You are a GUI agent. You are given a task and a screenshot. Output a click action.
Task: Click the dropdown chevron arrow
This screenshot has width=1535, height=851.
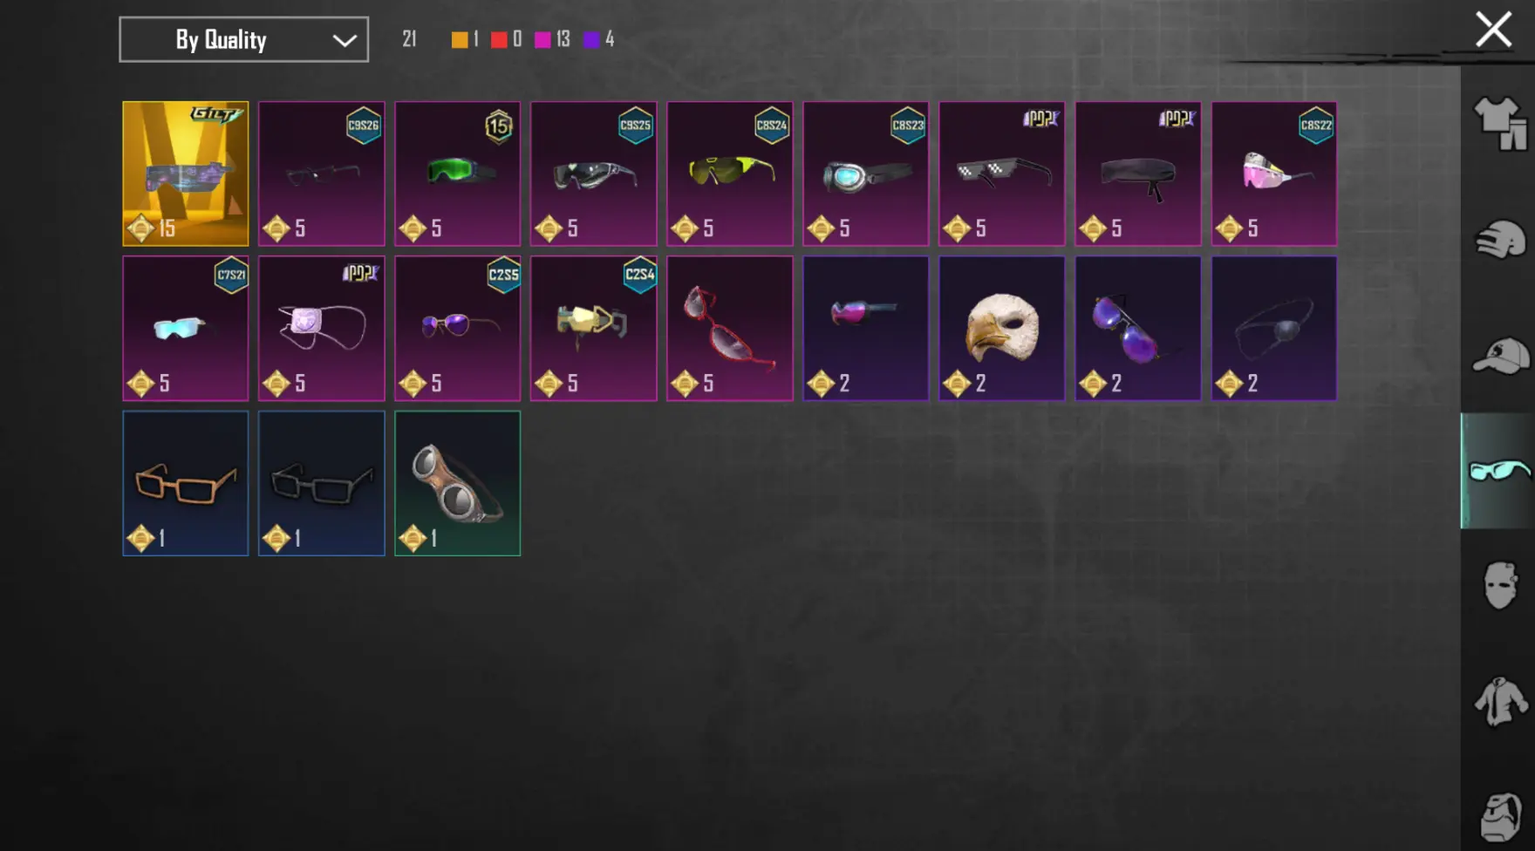click(345, 40)
